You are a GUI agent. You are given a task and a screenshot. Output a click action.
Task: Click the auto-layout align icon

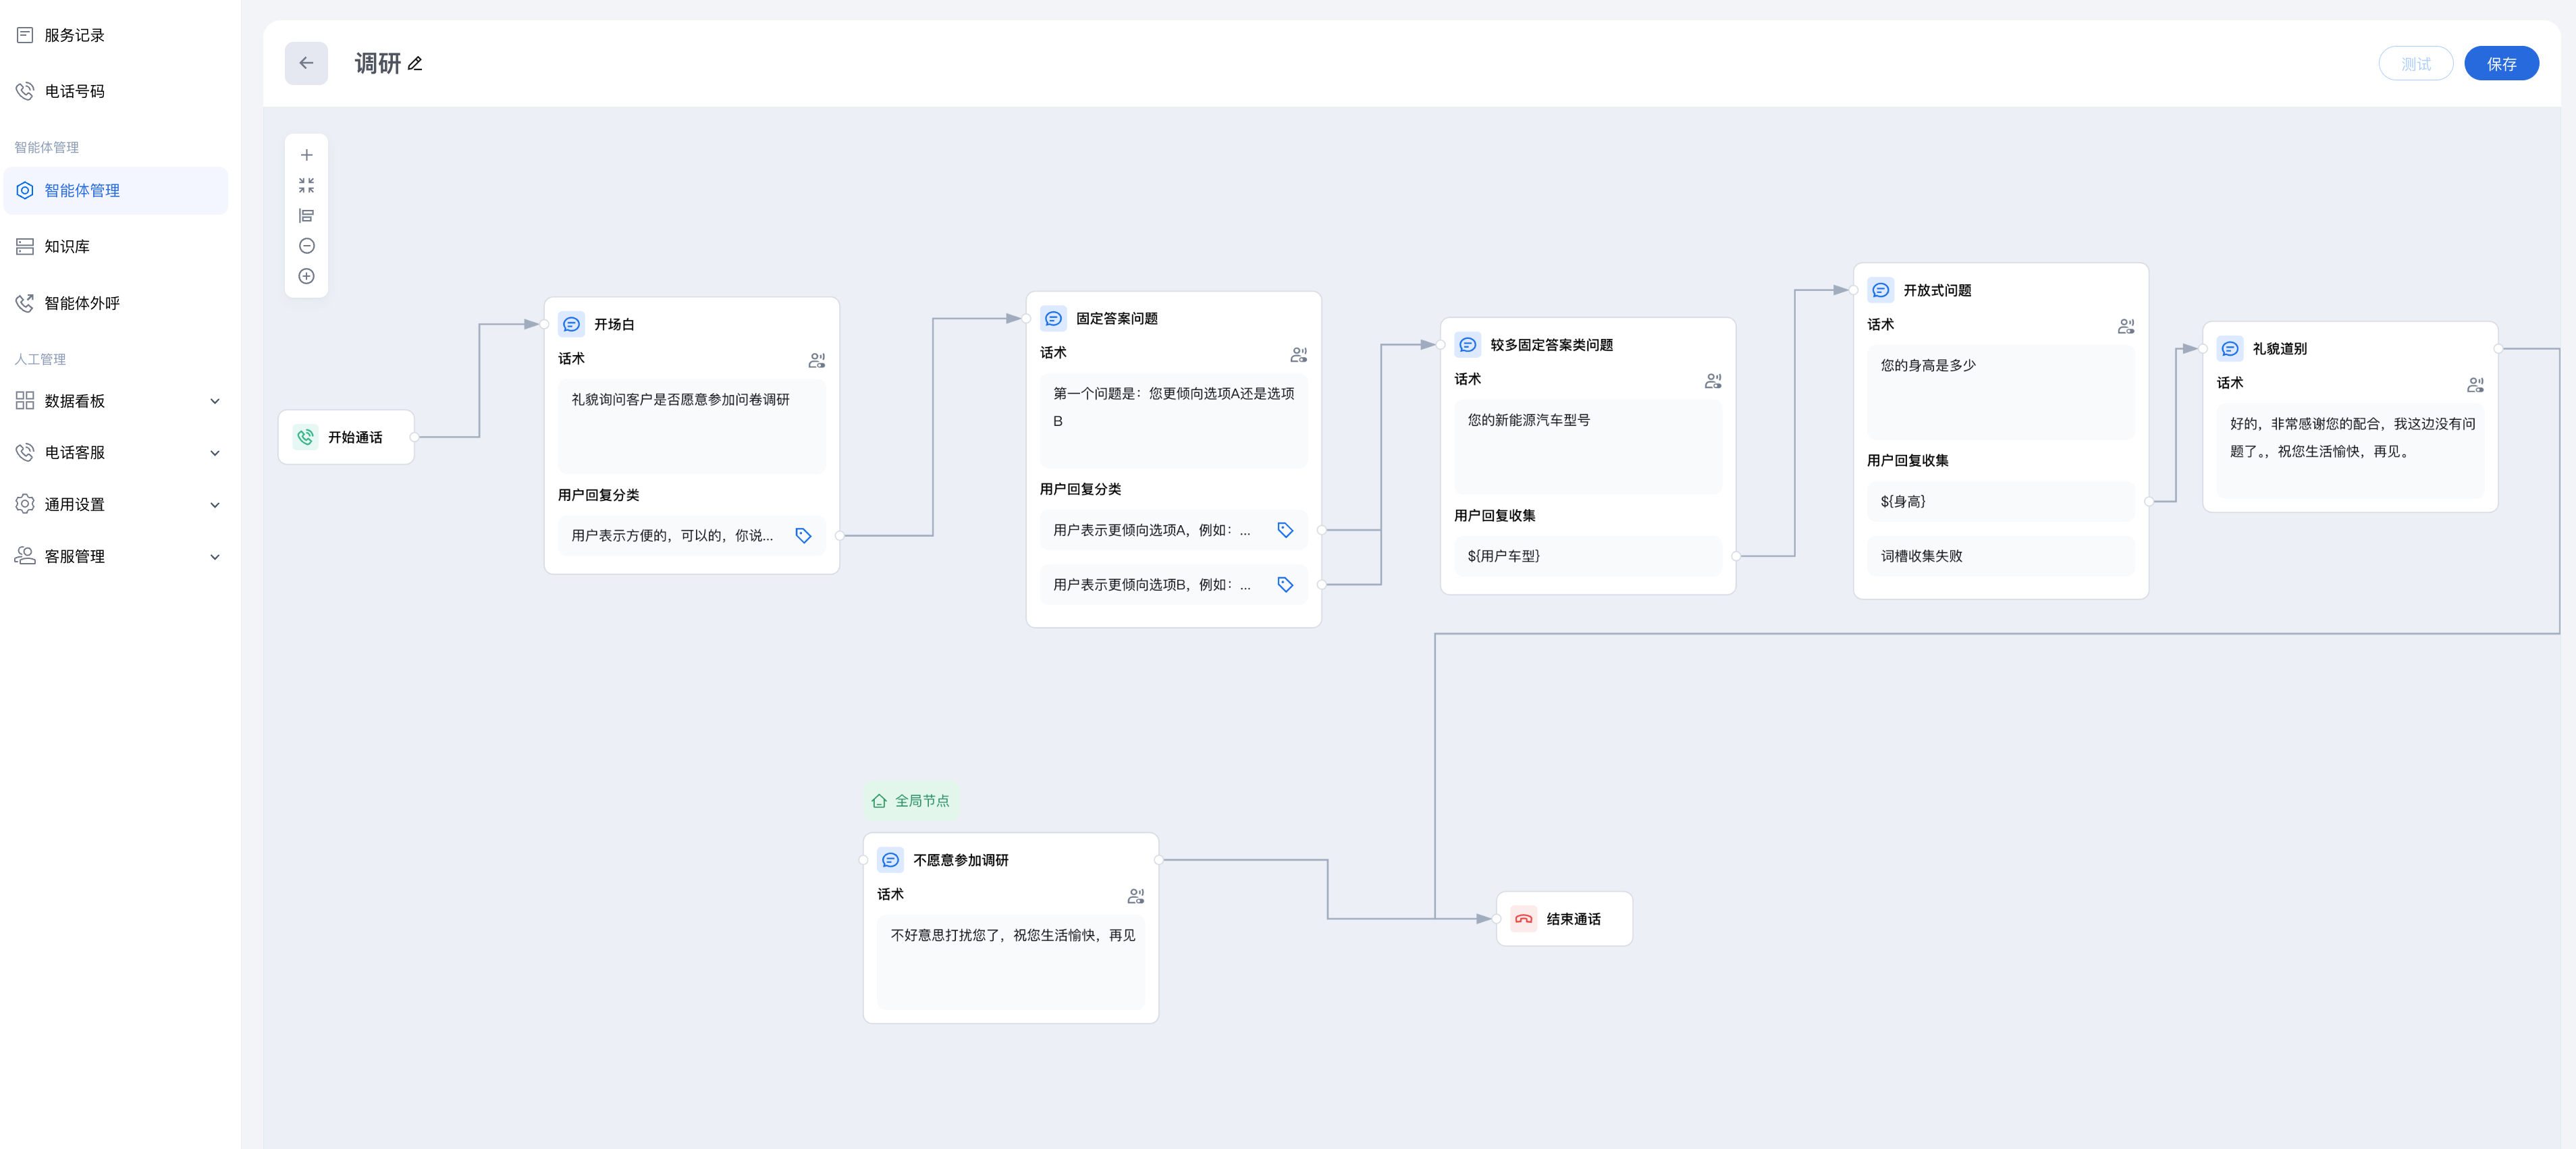(x=306, y=216)
